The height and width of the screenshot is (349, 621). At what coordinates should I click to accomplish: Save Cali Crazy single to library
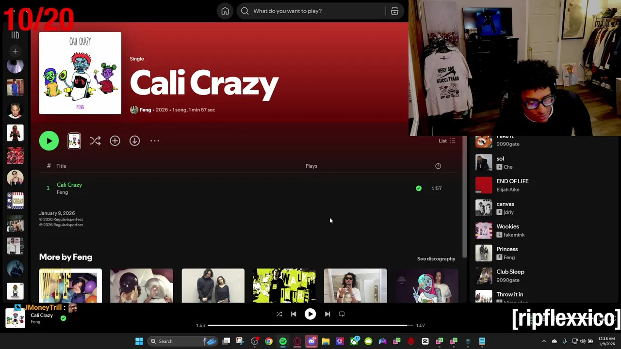(x=115, y=141)
